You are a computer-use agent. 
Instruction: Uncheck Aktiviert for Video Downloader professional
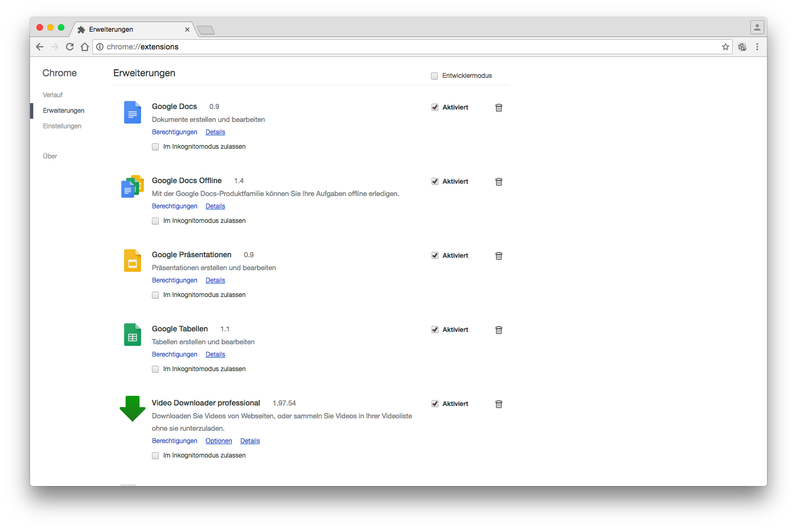[x=435, y=404]
